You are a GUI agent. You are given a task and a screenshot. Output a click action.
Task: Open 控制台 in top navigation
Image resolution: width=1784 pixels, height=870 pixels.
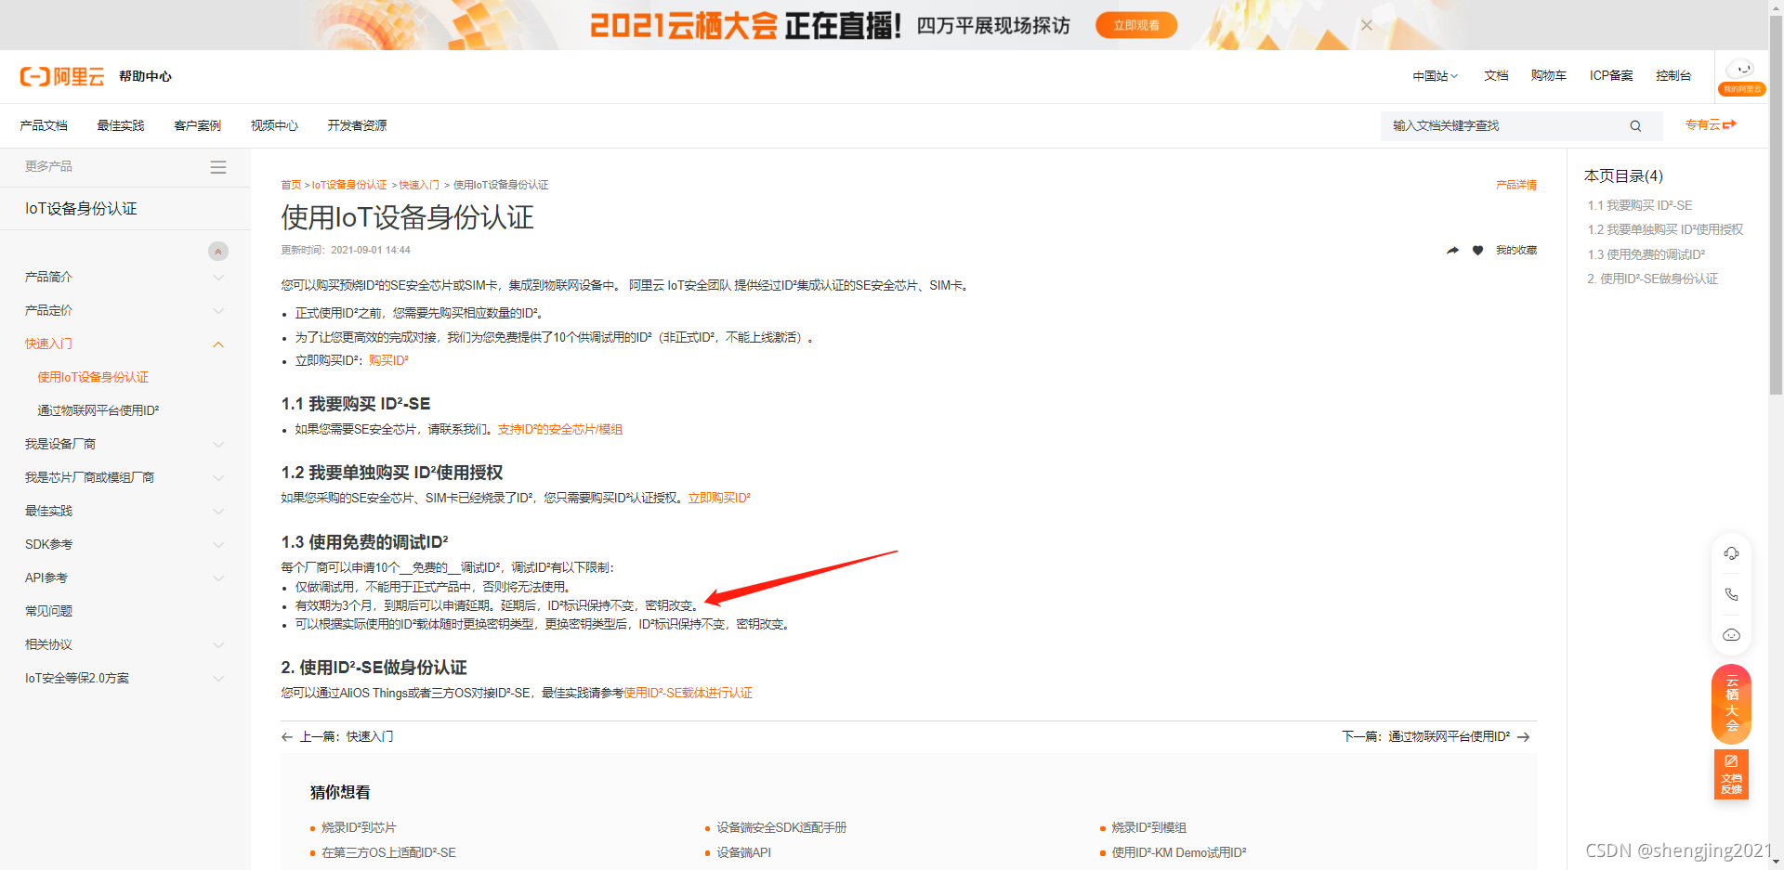pos(1673,76)
